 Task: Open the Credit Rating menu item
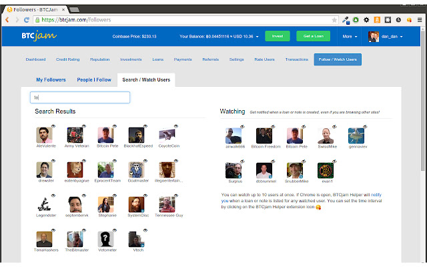[x=69, y=59]
